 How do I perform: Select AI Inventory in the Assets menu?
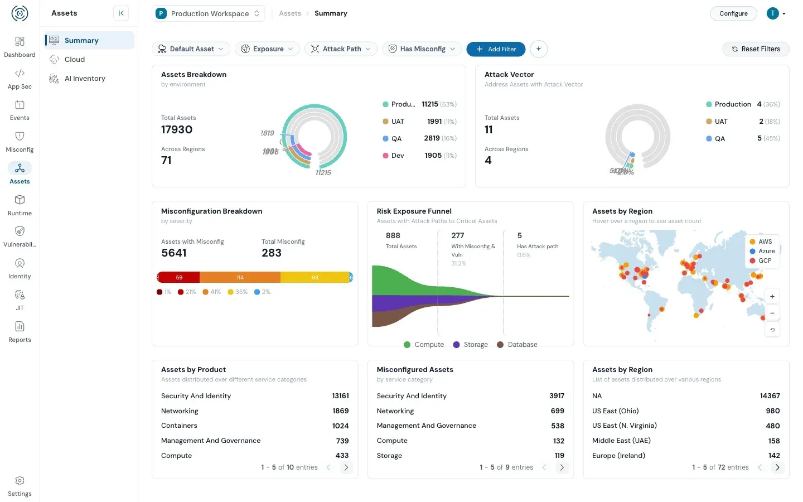click(x=85, y=79)
